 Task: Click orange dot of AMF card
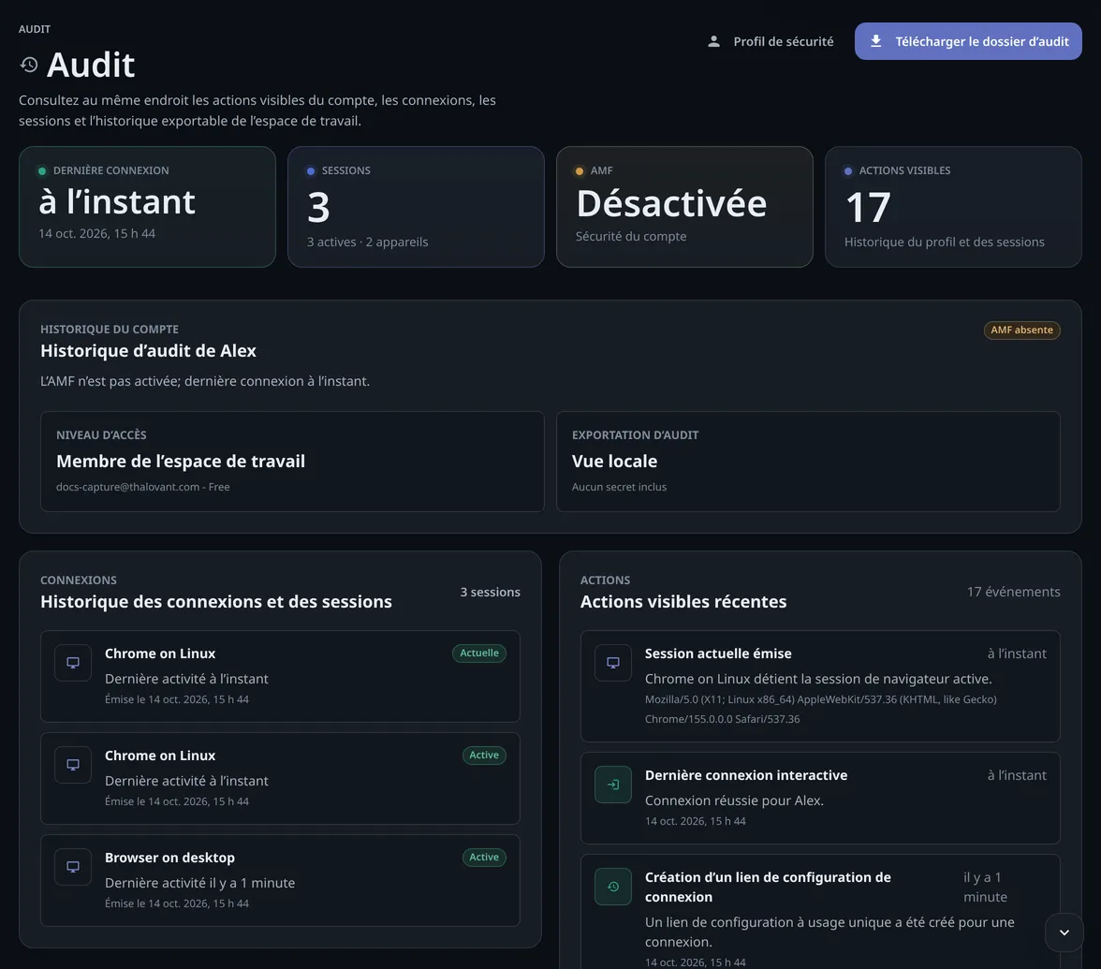pyautogui.click(x=580, y=170)
